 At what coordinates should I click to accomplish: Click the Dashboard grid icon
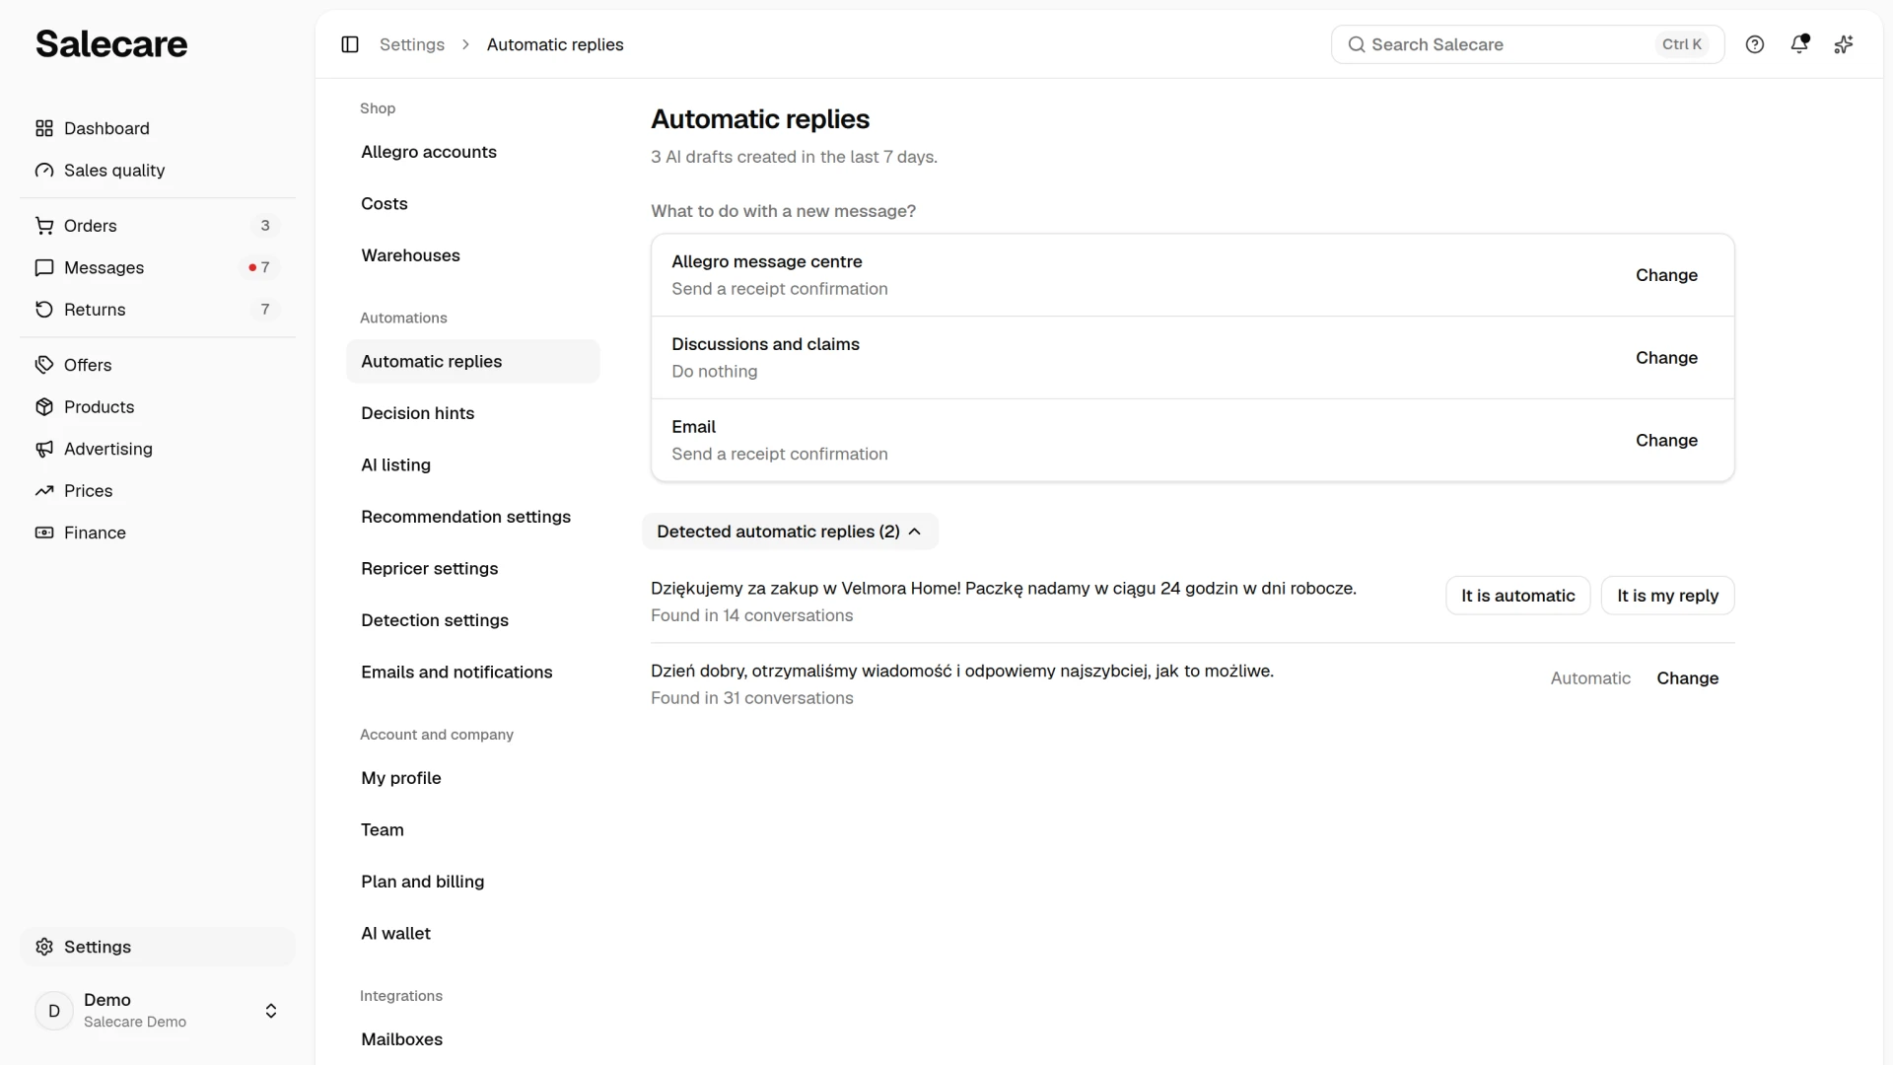[44, 128]
